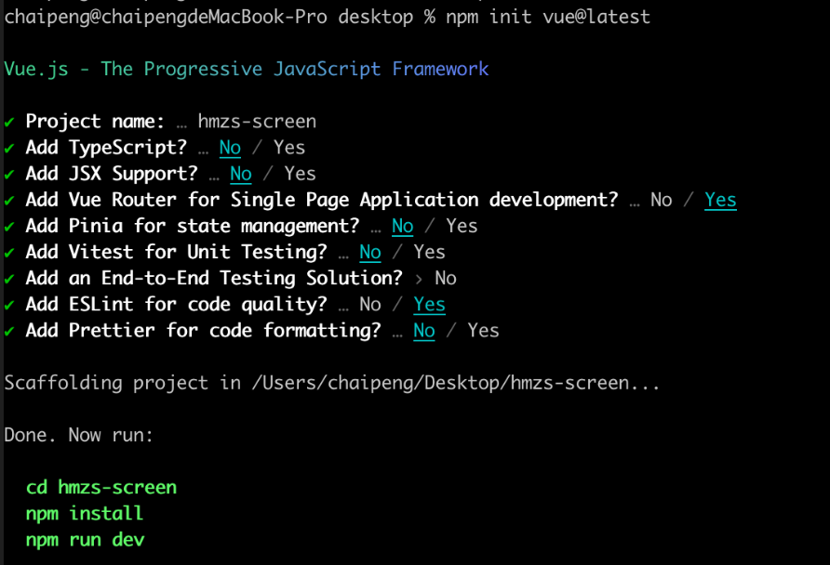Click the project name value 'hmzs-screen'

pos(257,122)
